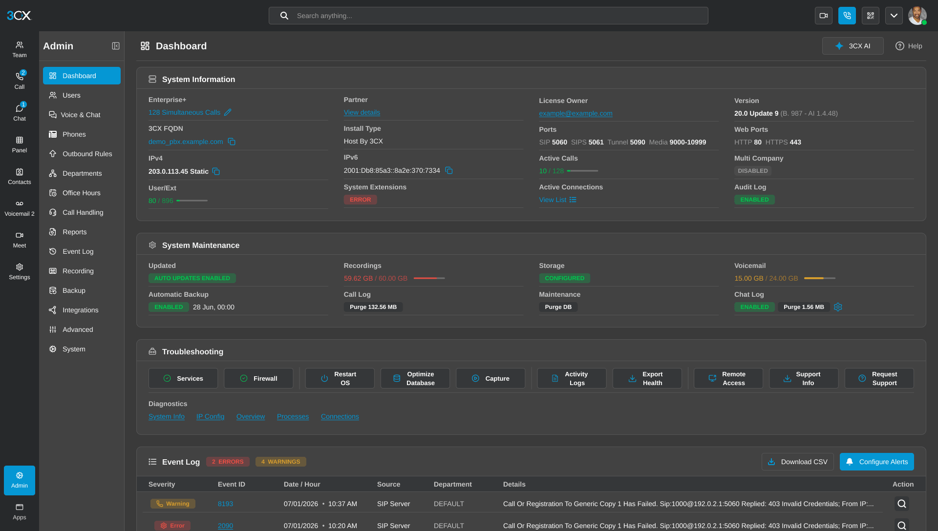Open the System Info diagnostics link

pyautogui.click(x=167, y=416)
